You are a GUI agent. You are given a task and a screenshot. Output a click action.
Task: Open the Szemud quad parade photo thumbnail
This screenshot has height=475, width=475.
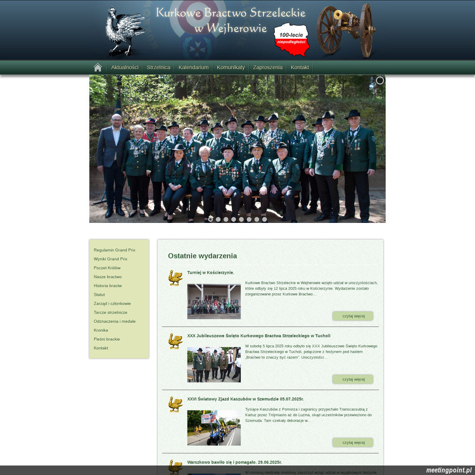pos(214,428)
